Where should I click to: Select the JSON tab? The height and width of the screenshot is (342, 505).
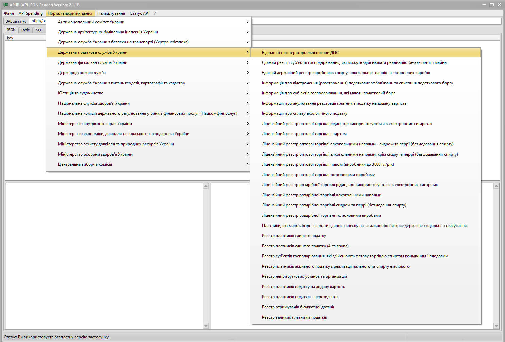[11, 30]
